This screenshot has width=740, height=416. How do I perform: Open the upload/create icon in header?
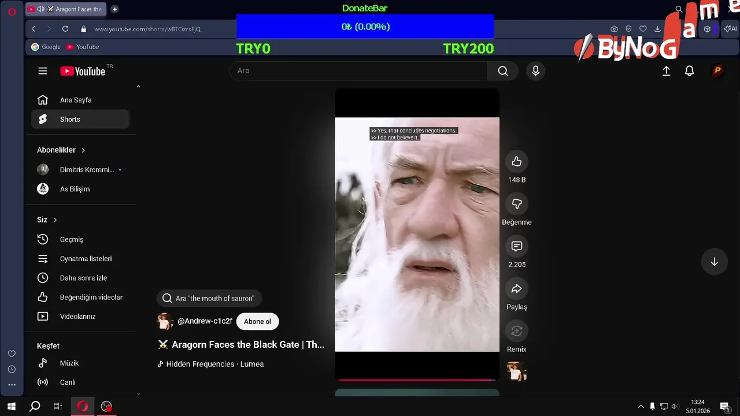[666, 70]
